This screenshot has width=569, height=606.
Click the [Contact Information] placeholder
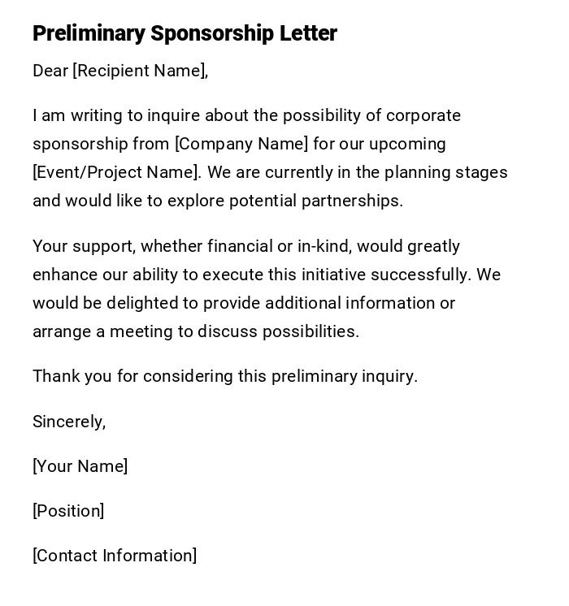tap(115, 556)
